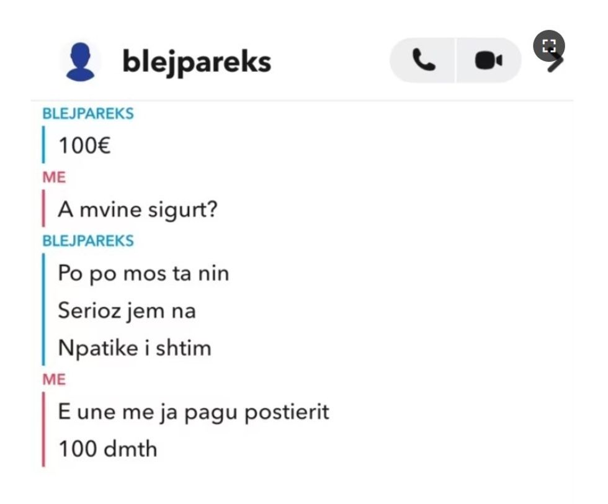Select the 'E une me ja pagu postierit' message
Viewport: 608px width, 504px height.
[x=193, y=412]
